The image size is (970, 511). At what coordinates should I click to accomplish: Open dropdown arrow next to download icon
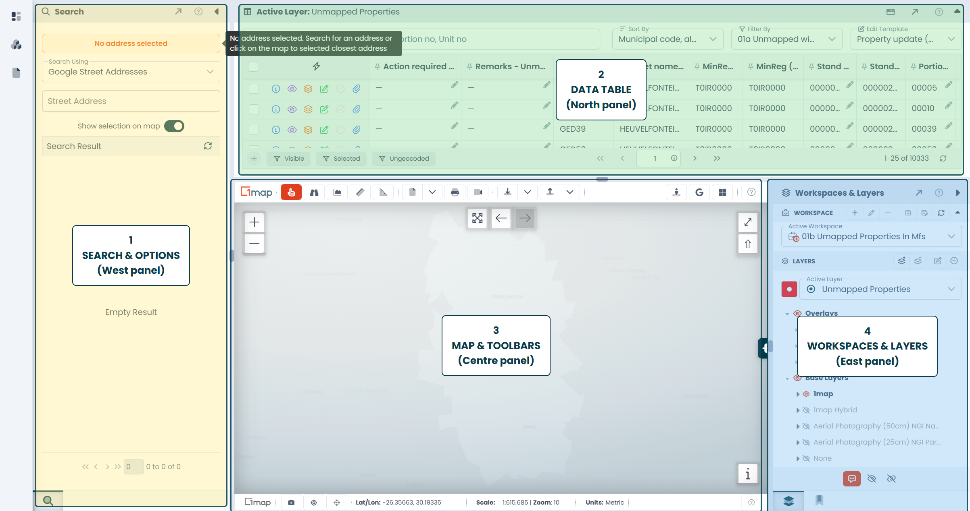[x=527, y=192]
